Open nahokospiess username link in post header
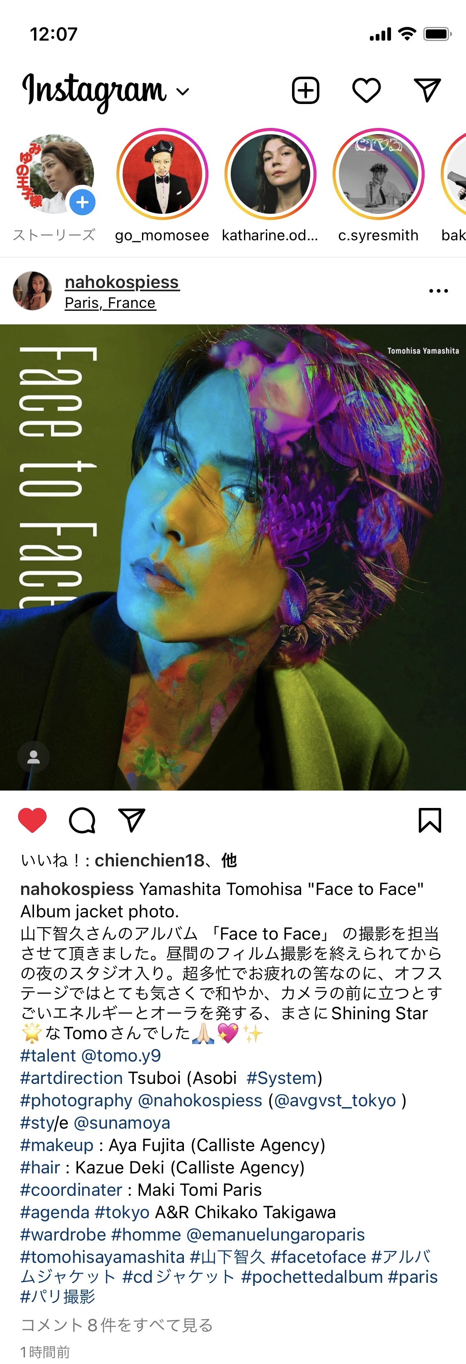This screenshot has height=1364, width=466. pos(122,282)
